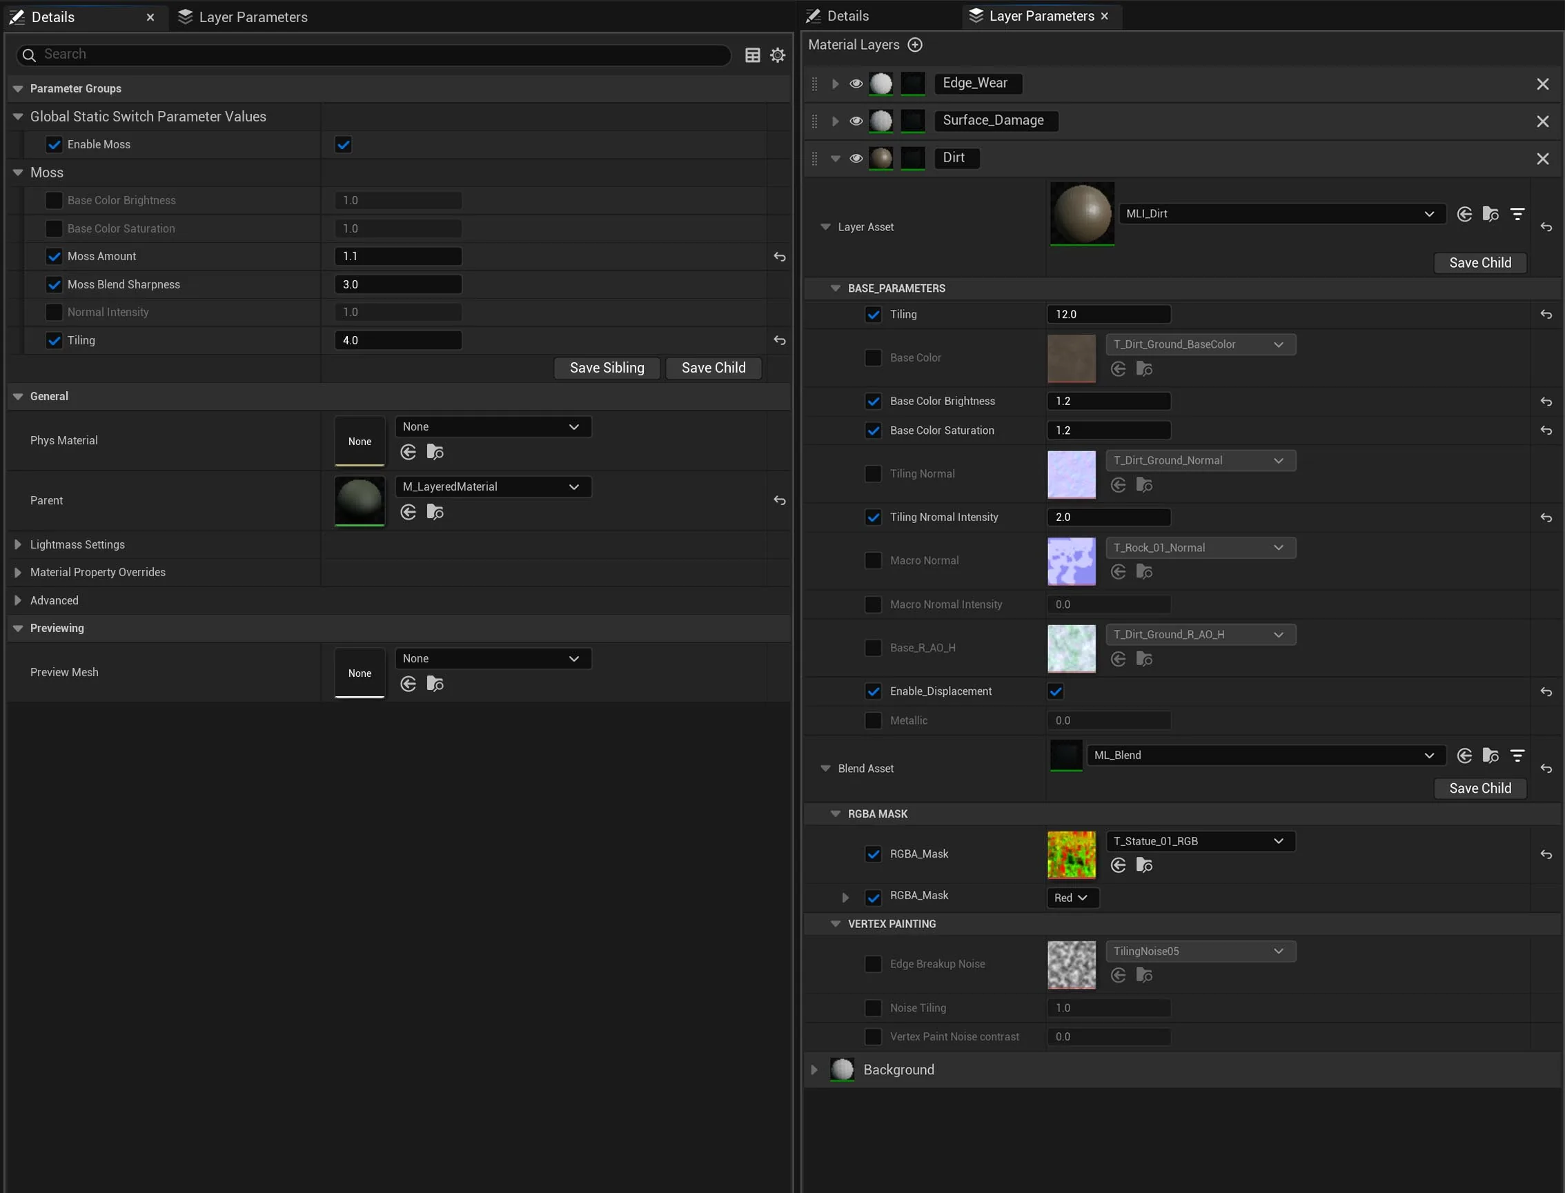Browse to TilingNoise05 in Content Browser

point(1145,975)
